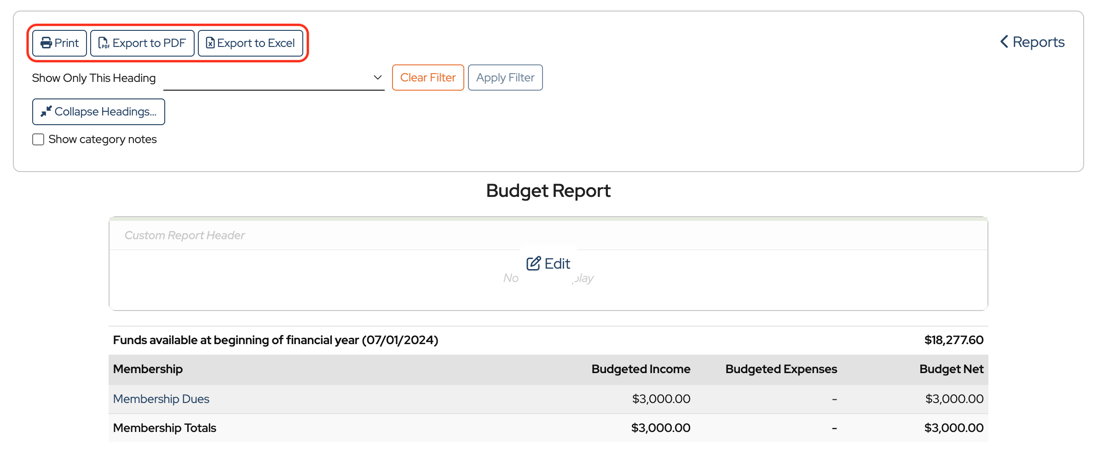The image size is (1097, 449).
Task: Click the 'Show category notes' label text
Action: 103,139
